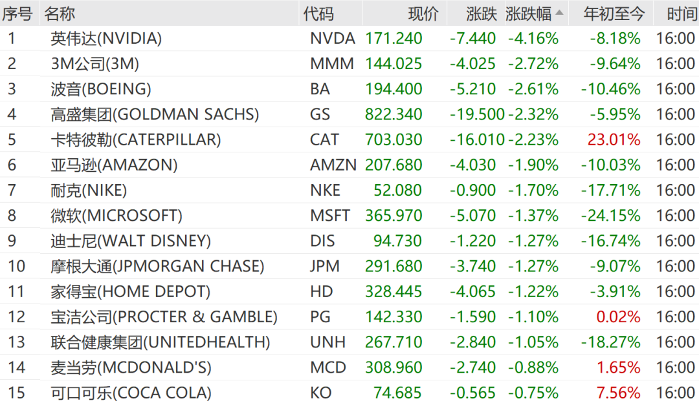This screenshot has width=699, height=403.
Task: Click the MCD ticker code
Action: (x=328, y=367)
